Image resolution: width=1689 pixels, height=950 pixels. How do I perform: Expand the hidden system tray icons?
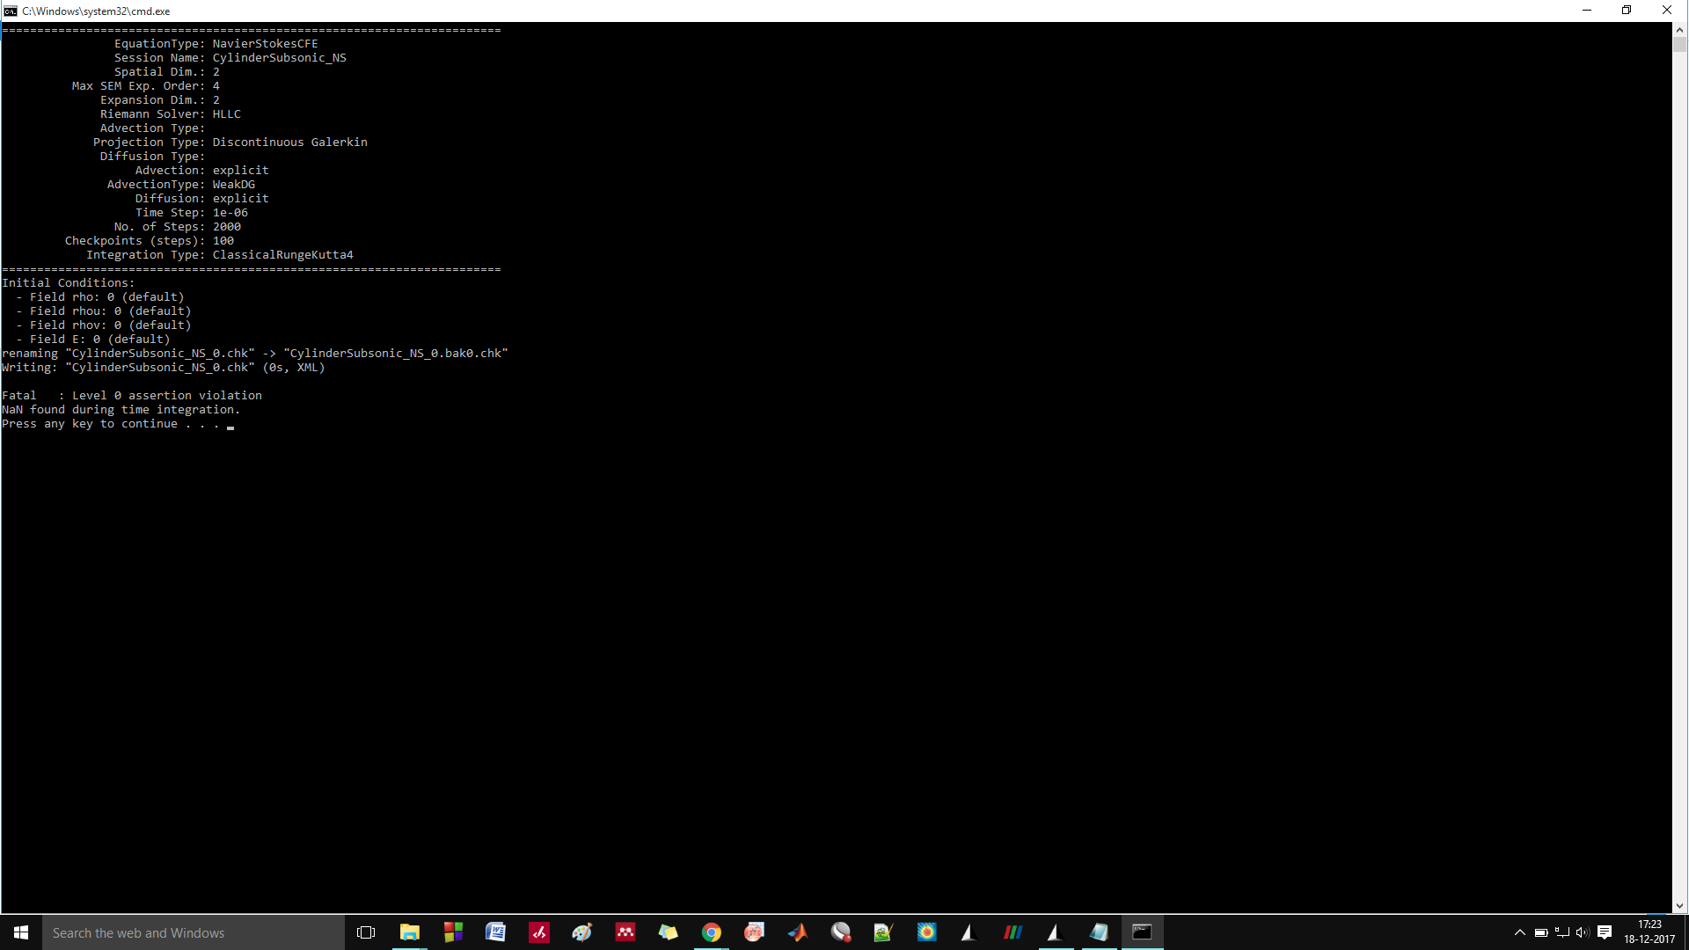(x=1519, y=932)
